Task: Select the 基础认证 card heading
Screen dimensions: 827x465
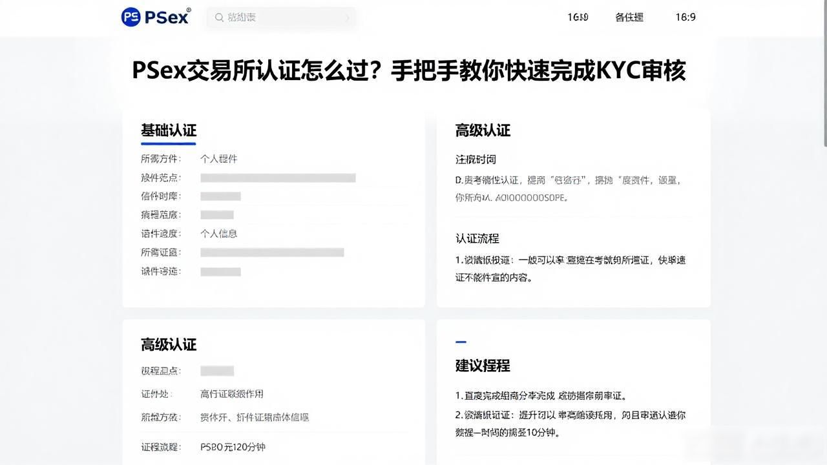Action: point(169,130)
